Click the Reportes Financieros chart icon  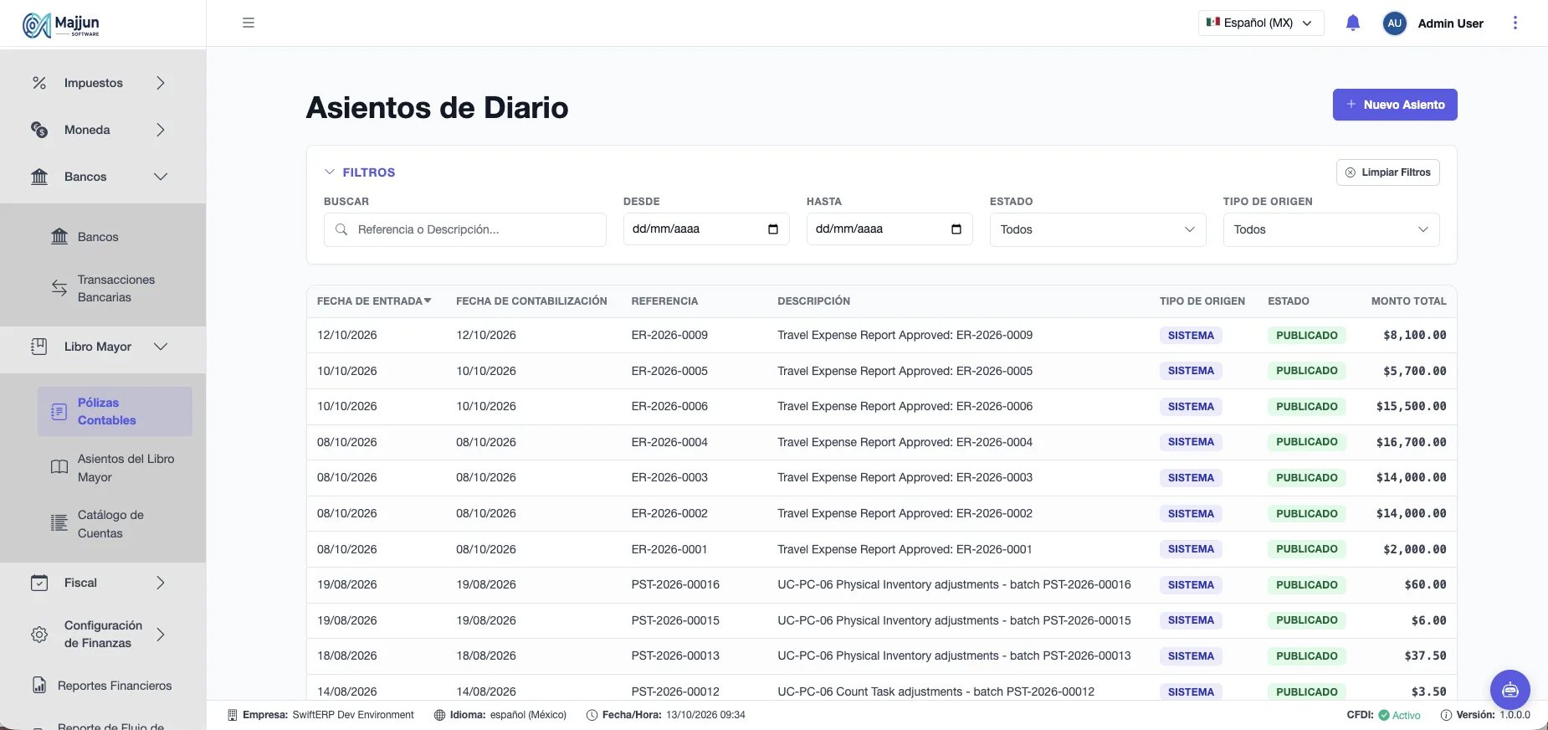click(x=39, y=686)
